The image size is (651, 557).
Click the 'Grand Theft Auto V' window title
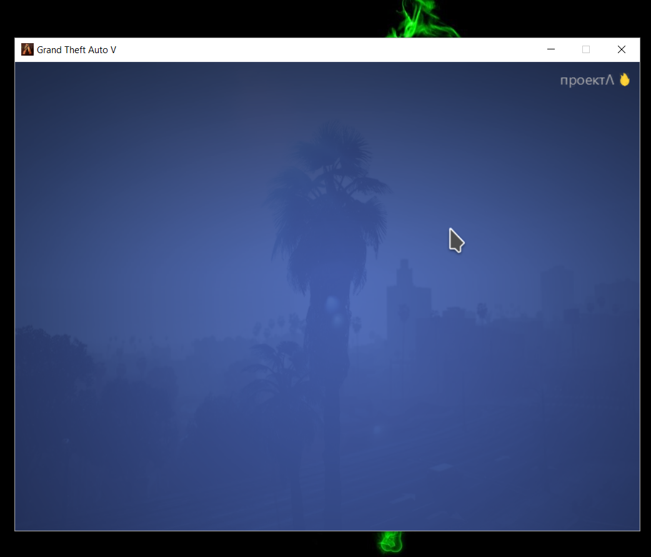coord(76,50)
